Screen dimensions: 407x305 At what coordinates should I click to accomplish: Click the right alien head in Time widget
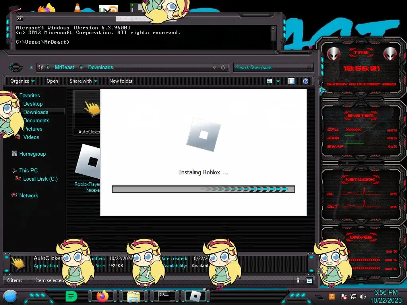390,54
